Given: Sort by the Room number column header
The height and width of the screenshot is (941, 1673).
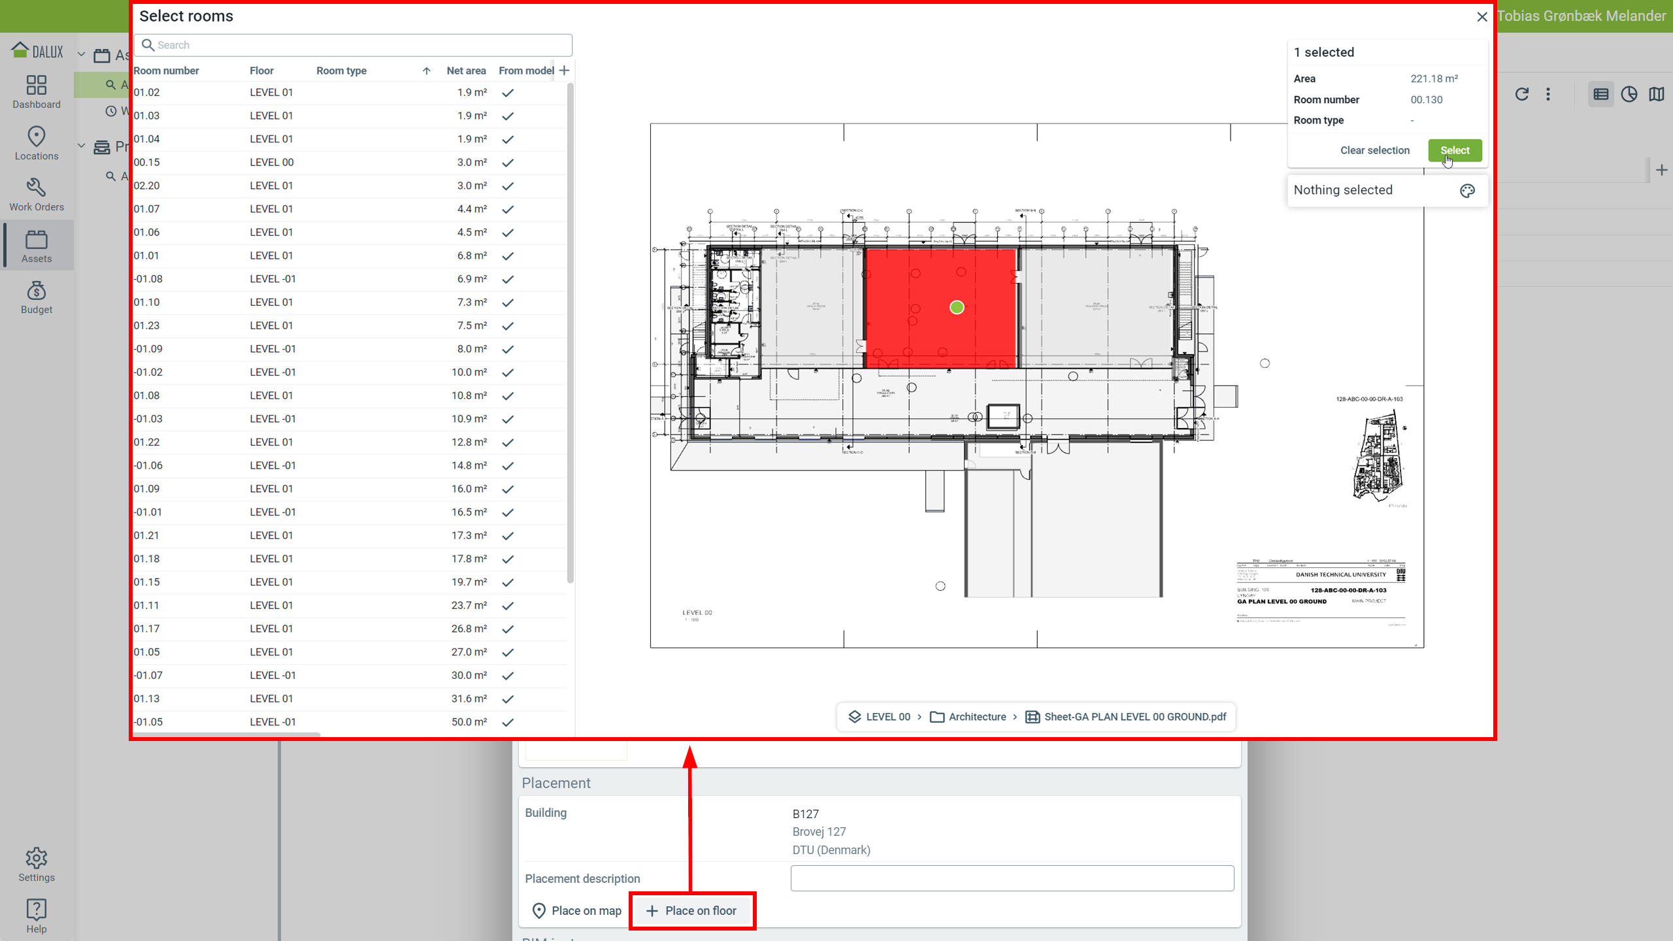Looking at the screenshot, I should coord(166,71).
